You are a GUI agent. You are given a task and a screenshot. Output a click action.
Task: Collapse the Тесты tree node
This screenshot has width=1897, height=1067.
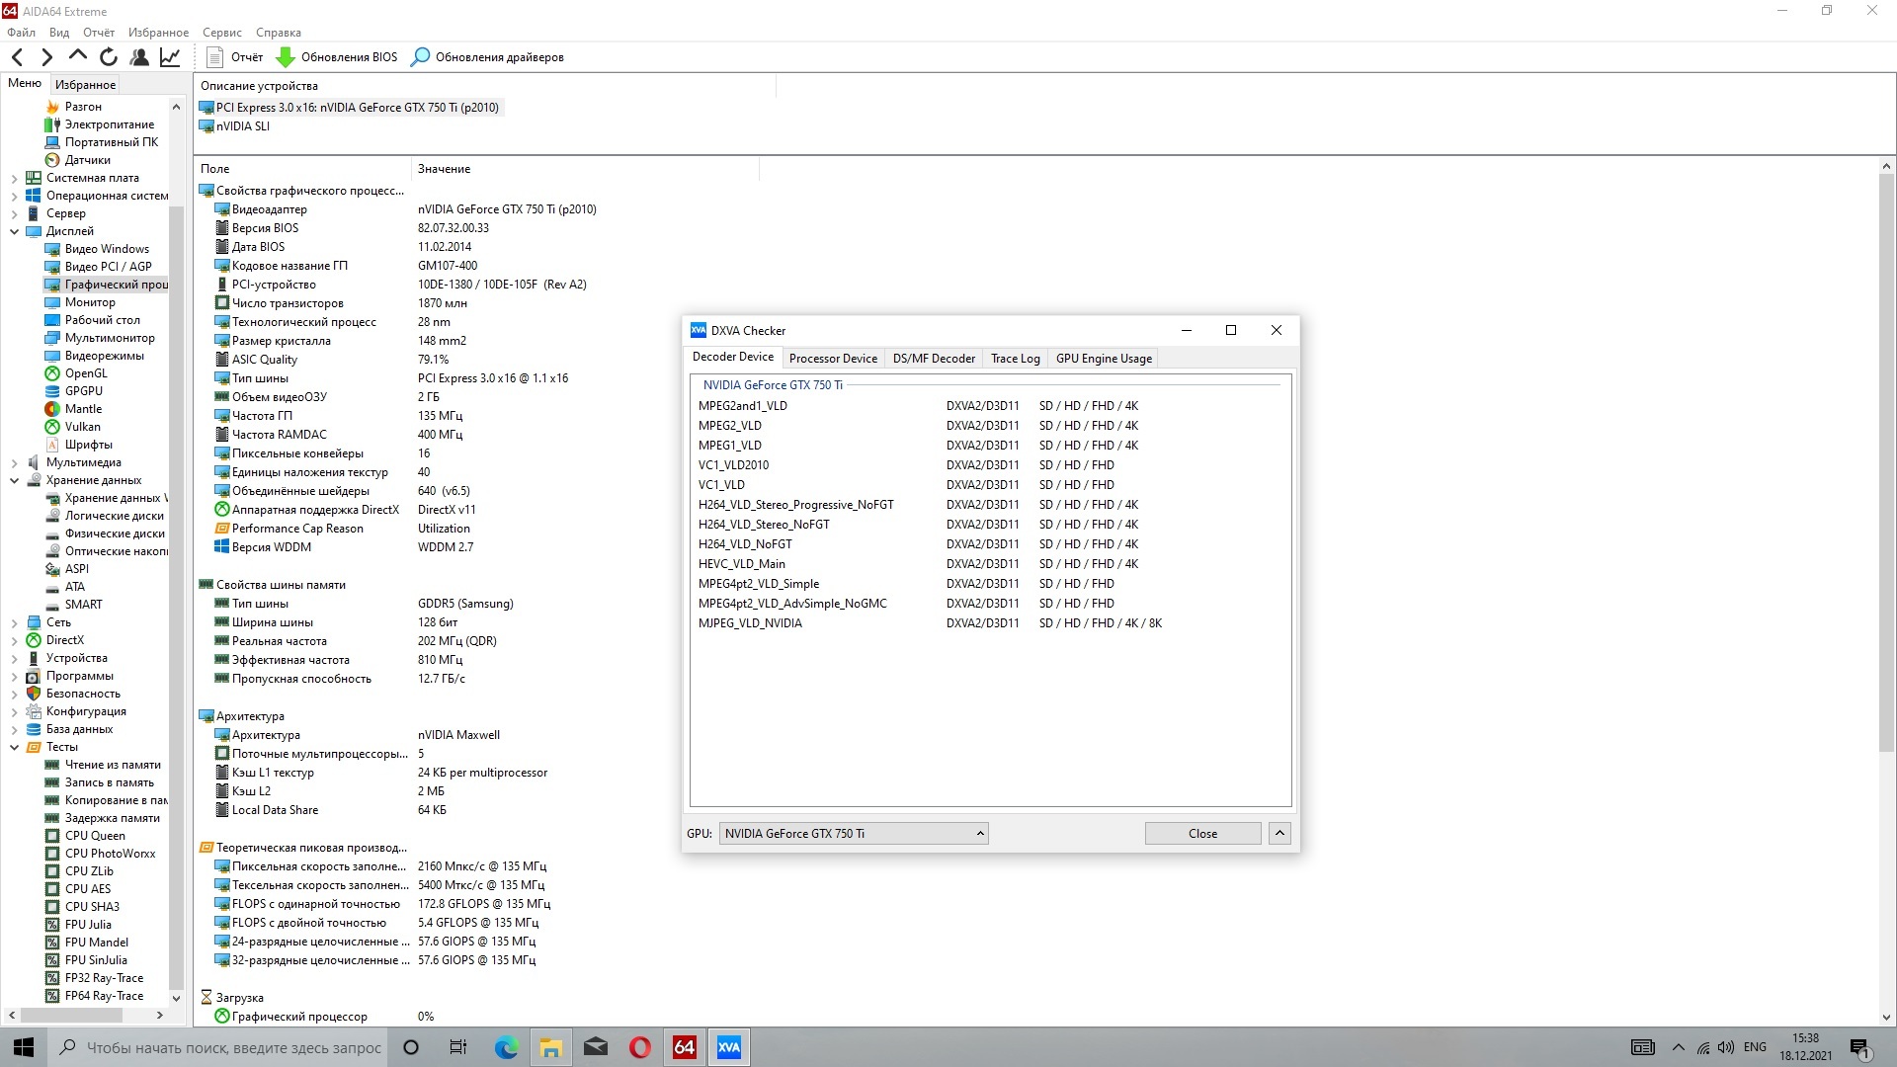(14, 747)
